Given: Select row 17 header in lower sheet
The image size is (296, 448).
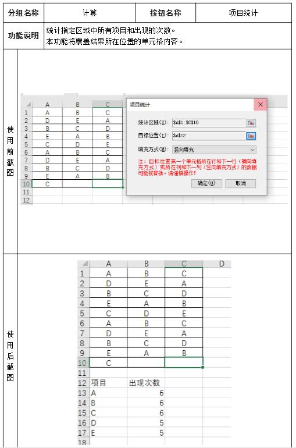Looking at the screenshot, I should pyautogui.click(x=83, y=432).
